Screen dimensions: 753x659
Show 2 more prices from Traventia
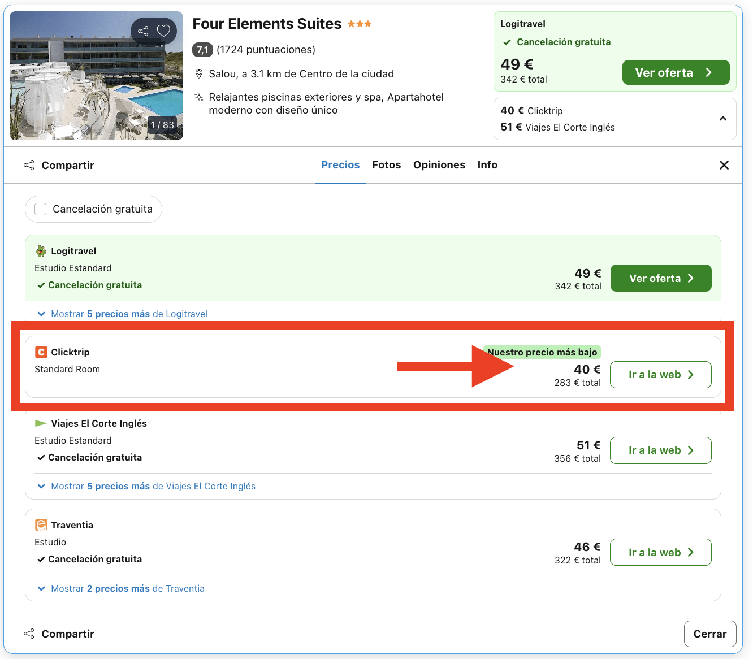[x=127, y=588]
